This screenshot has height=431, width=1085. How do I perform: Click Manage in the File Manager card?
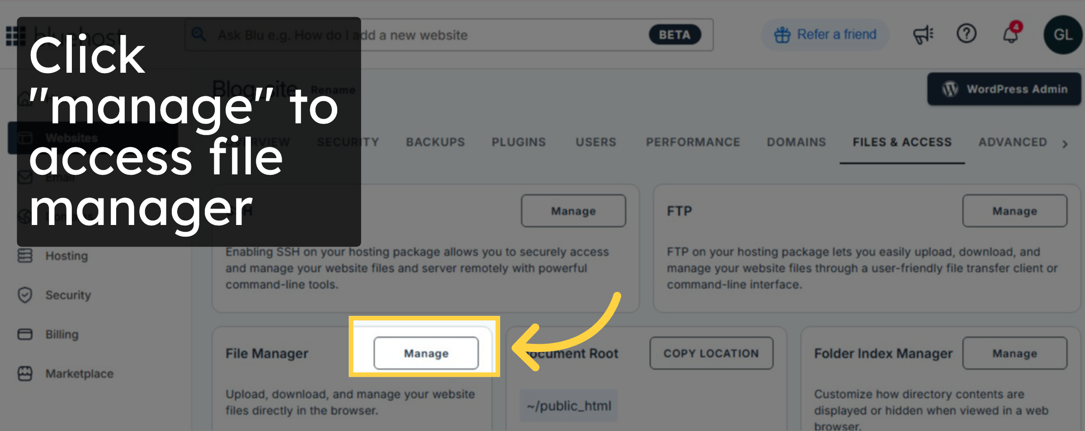[x=425, y=353]
